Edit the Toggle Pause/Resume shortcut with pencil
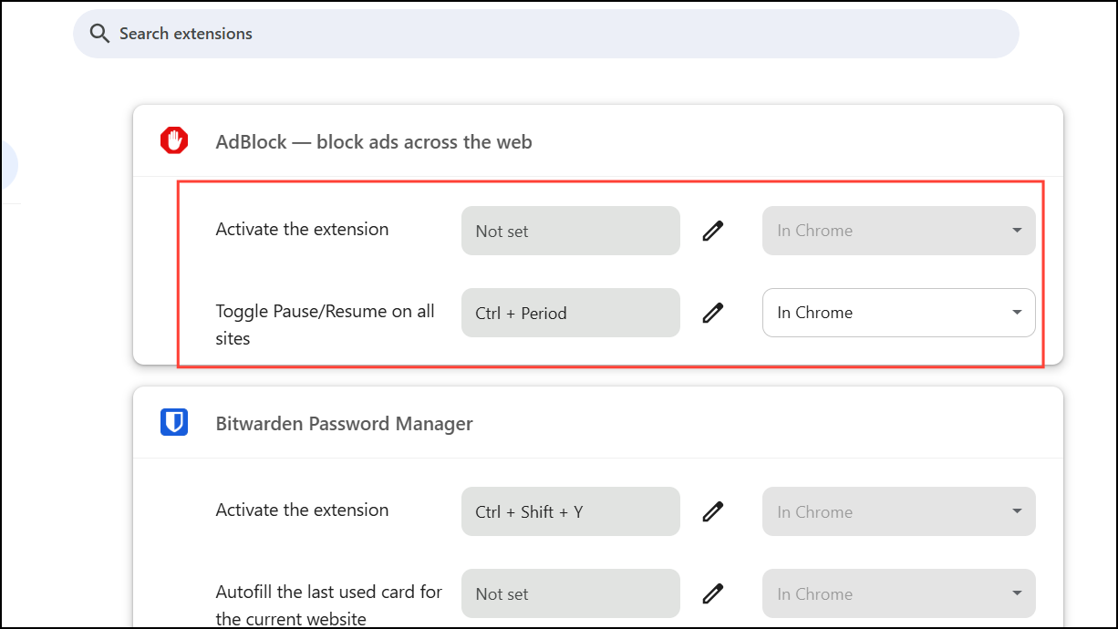Screen dimensions: 1118x629 pyautogui.click(x=713, y=313)
